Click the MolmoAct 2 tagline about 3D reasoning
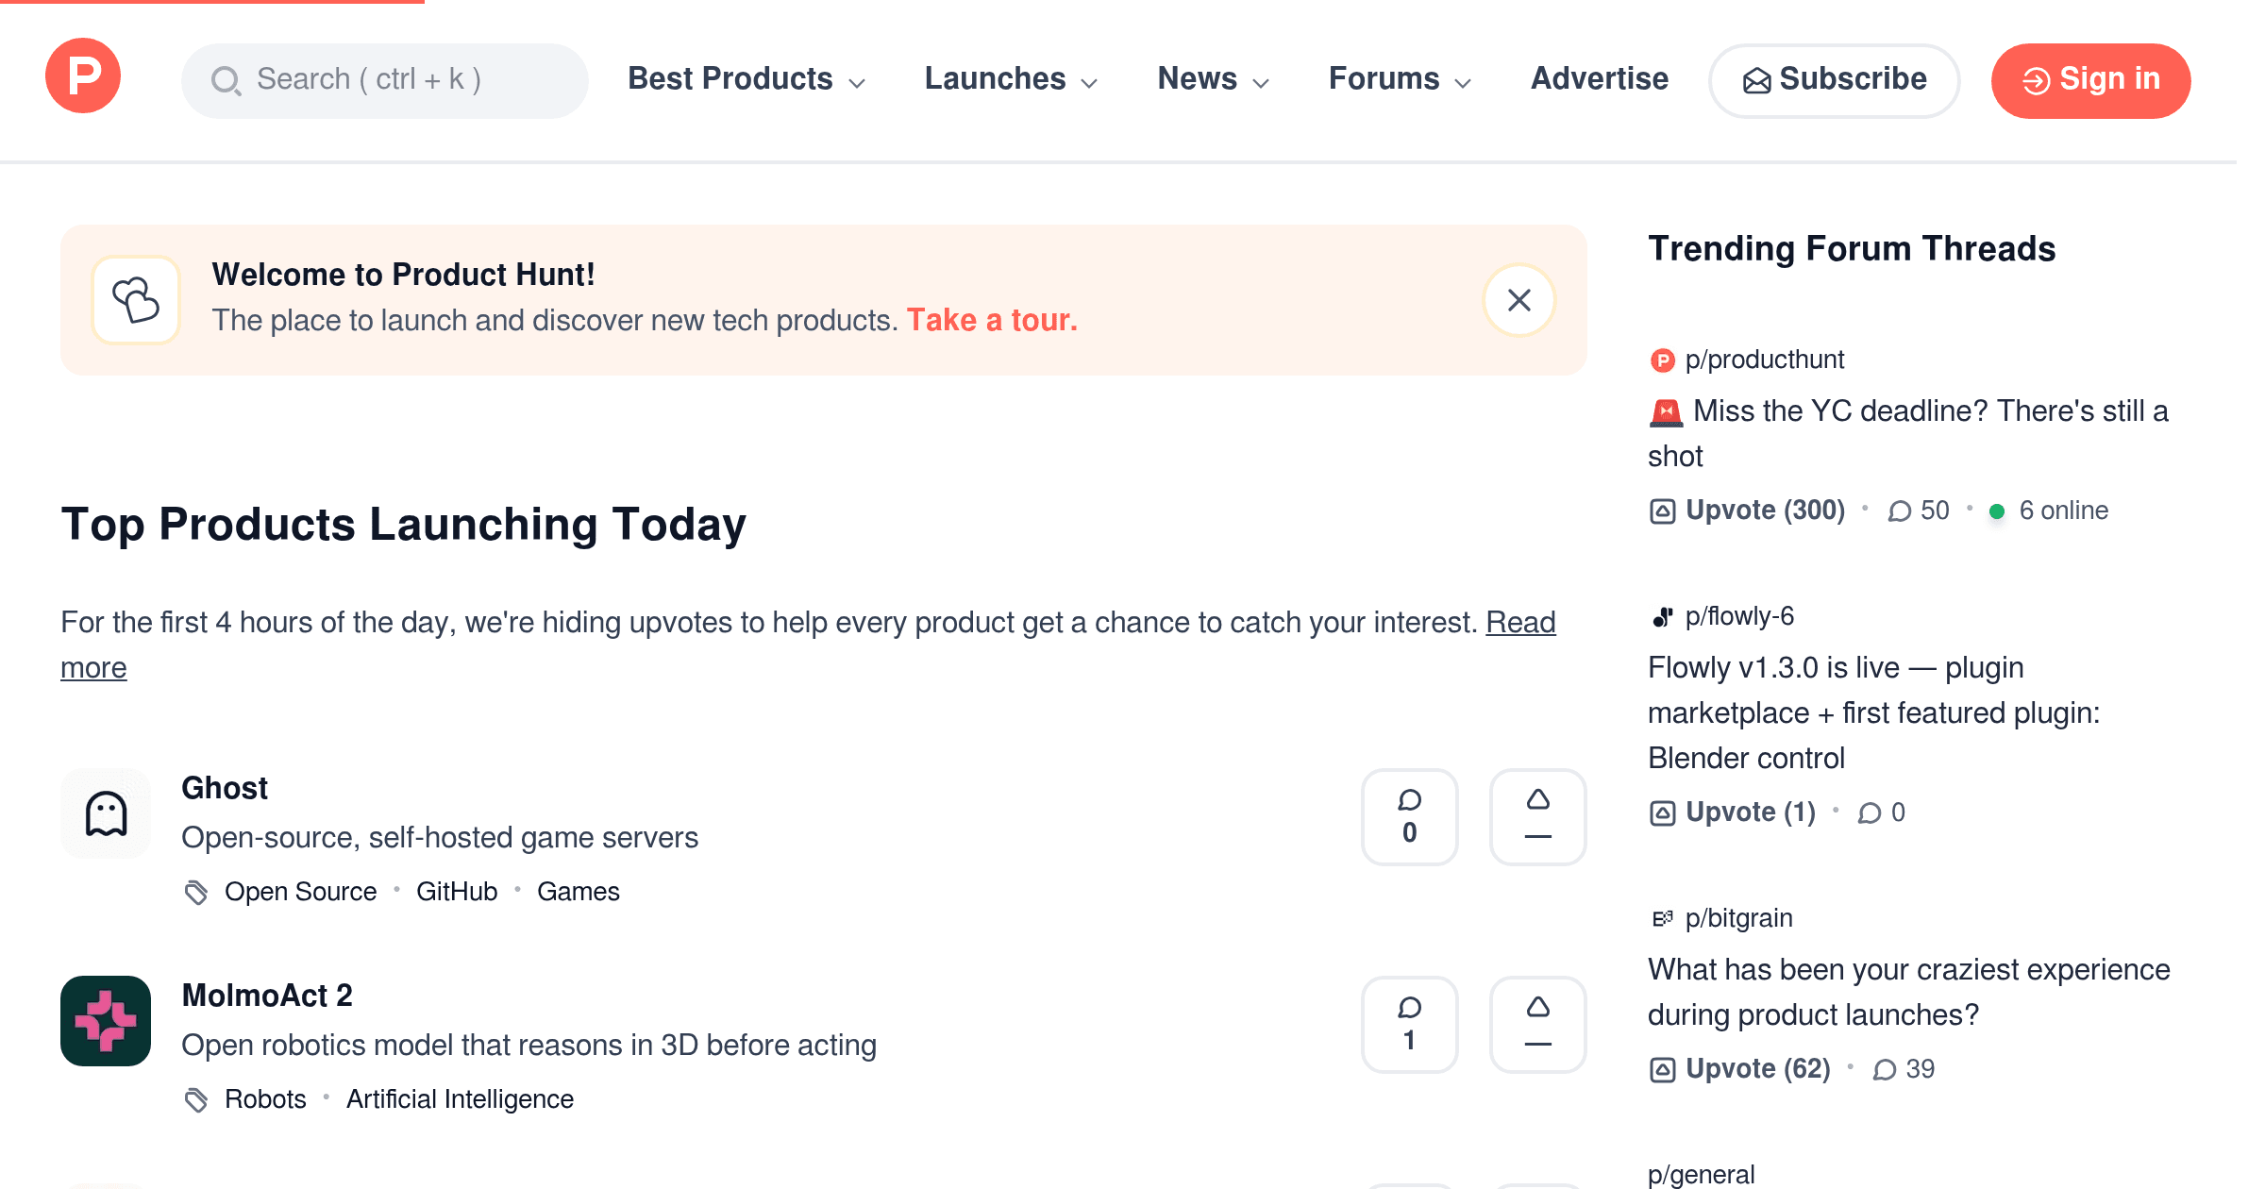This screenshot has height=1189, width=2265. 529,1046
